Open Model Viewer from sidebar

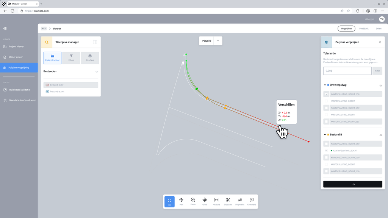click(x=16, y=57)
